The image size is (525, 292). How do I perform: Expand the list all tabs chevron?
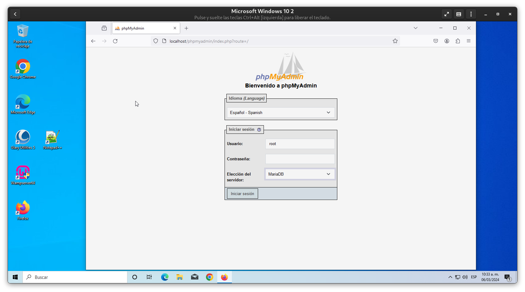click(x=415, y=28)
